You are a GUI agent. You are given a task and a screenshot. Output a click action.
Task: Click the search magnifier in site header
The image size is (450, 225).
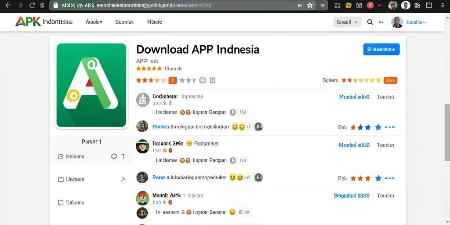(x=370, y=22)
